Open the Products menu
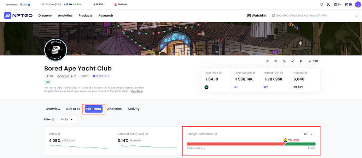Image resolution: width=362 pixels, height=158 pixels. (86, 15)
